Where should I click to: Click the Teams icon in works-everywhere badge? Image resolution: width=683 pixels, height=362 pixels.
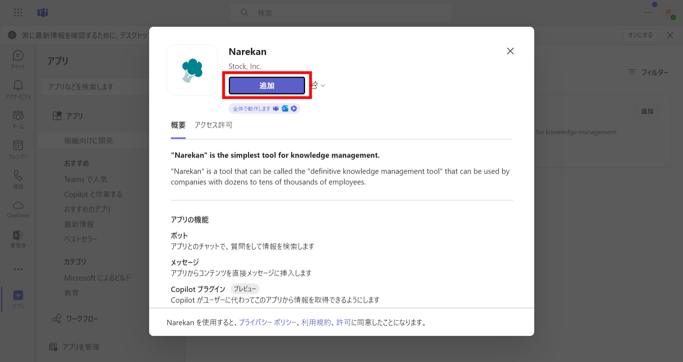(276, 109)
